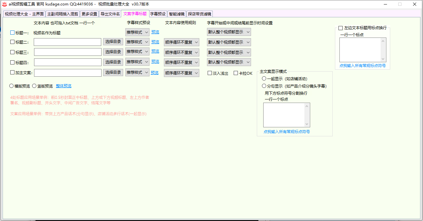The height and width of the screenshot is (221, 423).
Task: Click the 标题二 text input field
Action: click(68, 42)
